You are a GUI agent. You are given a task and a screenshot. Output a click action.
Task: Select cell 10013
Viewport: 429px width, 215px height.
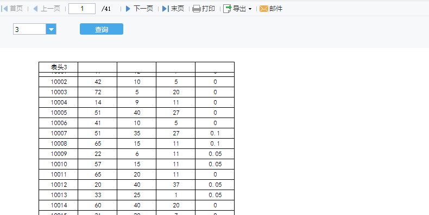coord(59,195)
